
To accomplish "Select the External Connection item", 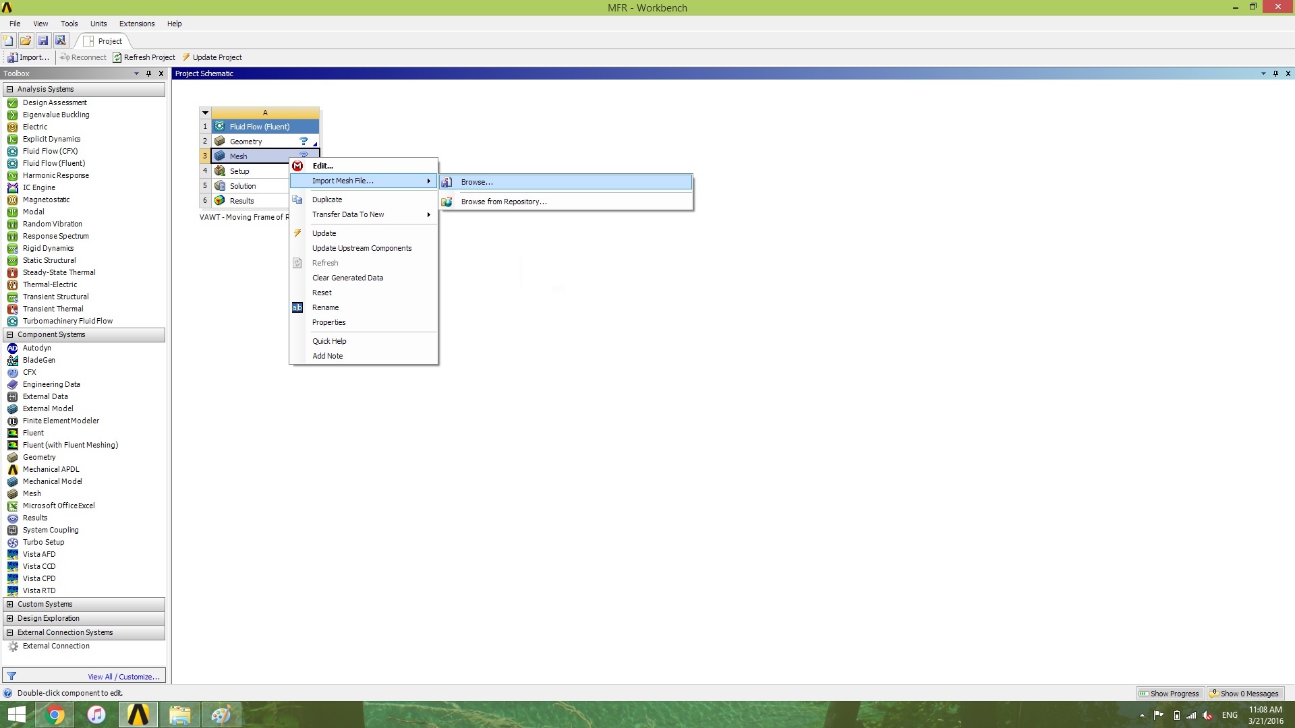I will coord(56,646).
